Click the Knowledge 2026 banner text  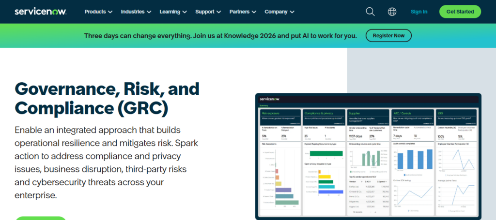click(220, 36)
